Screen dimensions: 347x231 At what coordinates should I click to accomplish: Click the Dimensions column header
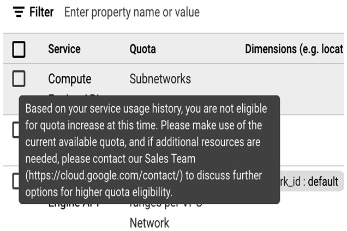(294, 49)
